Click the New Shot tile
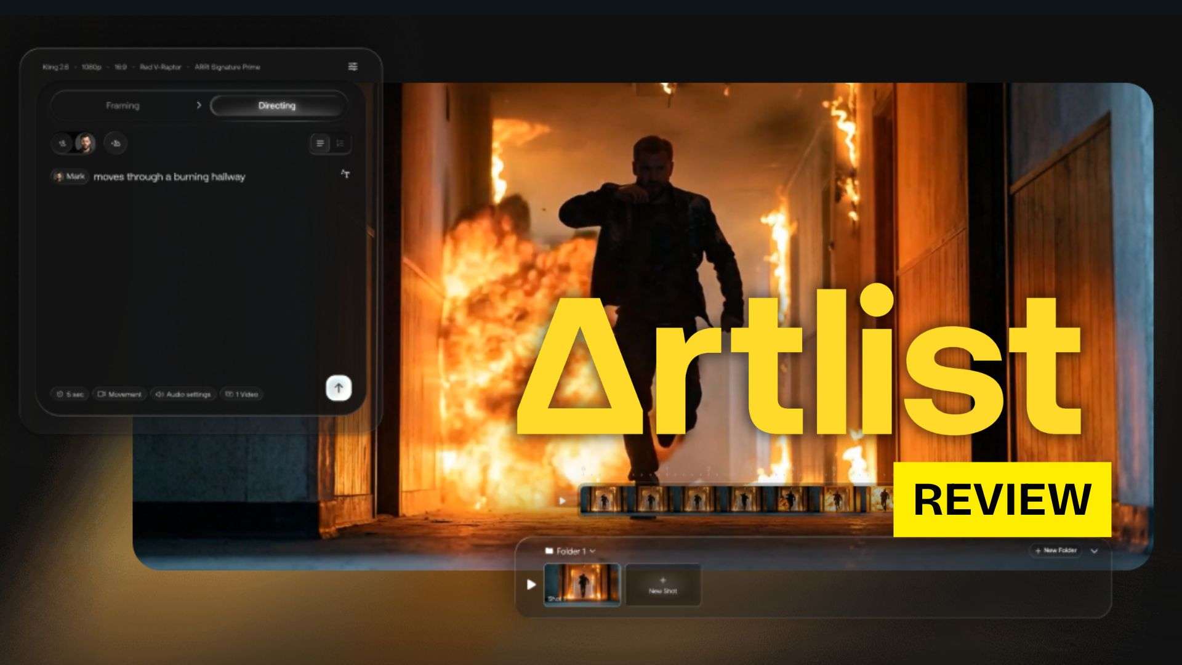The image size is (1182, 665). tap(663, 585)
